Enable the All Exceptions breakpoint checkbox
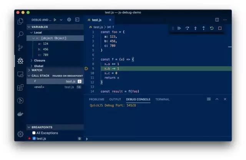The width and height of the screenshot is (246, 160). click(x=34, y=133)
